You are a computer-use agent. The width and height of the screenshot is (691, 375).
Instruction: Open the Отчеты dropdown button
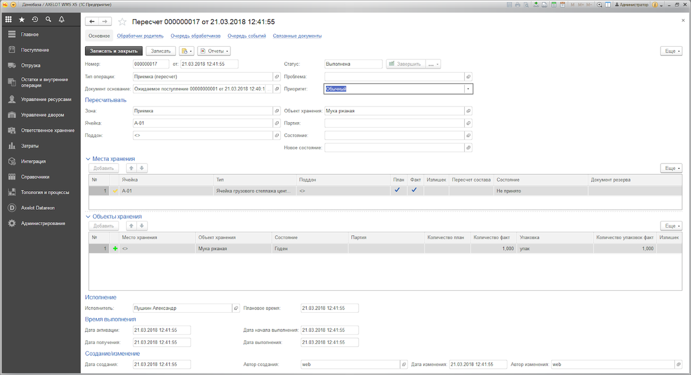coord(214,51)
